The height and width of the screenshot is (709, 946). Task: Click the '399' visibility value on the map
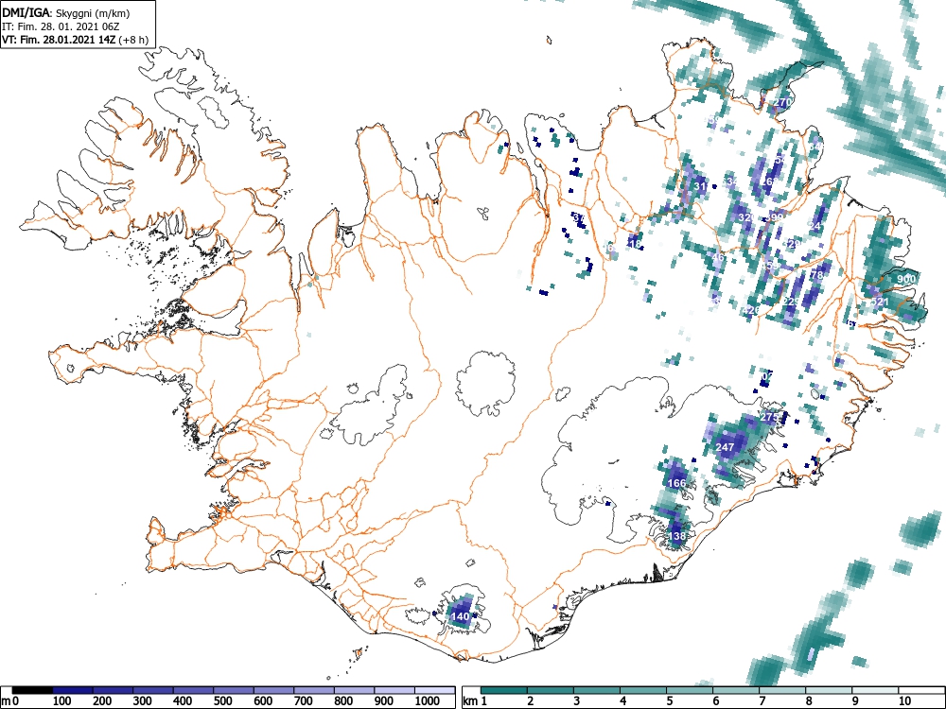pos(774,217)
